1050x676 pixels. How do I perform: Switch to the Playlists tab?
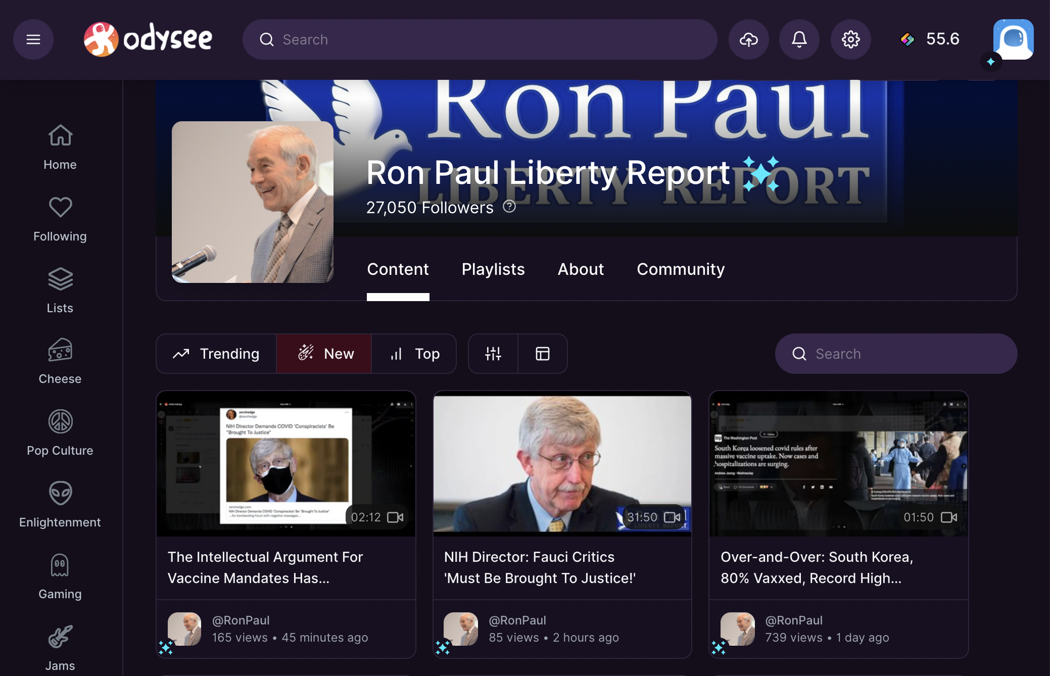click(493, 269)
